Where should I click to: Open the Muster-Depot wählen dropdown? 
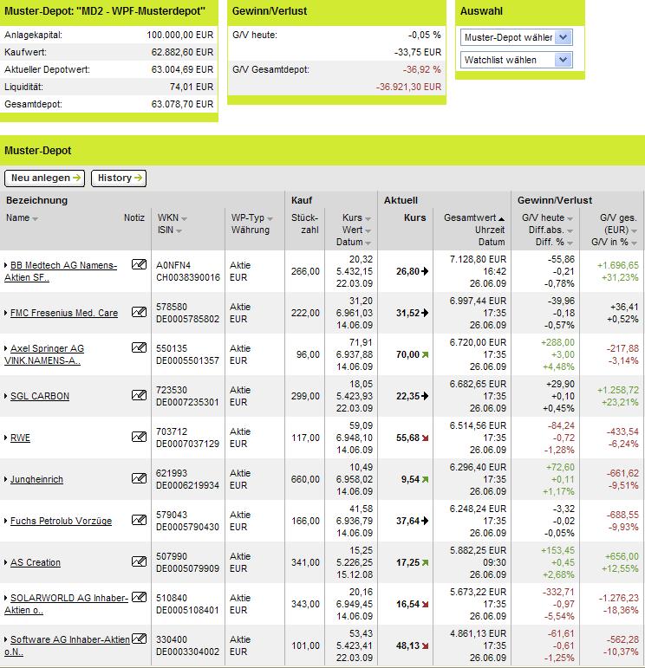point(516,37)
